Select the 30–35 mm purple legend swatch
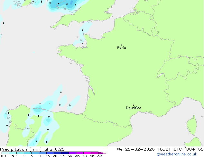The image size is (204, 157). point(72,153)
